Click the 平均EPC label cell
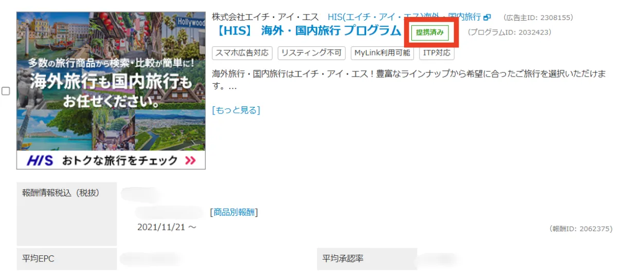617x277 pixels. 66,259
